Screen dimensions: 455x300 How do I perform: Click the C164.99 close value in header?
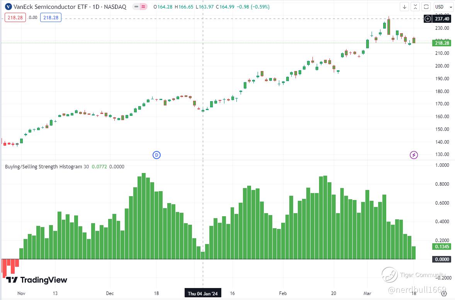pyautogui.click(x=225, y=7)
